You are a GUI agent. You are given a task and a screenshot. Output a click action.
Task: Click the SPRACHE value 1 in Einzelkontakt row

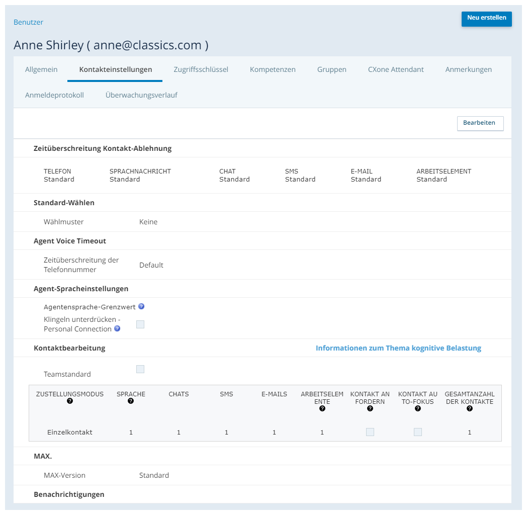[131, 432]
